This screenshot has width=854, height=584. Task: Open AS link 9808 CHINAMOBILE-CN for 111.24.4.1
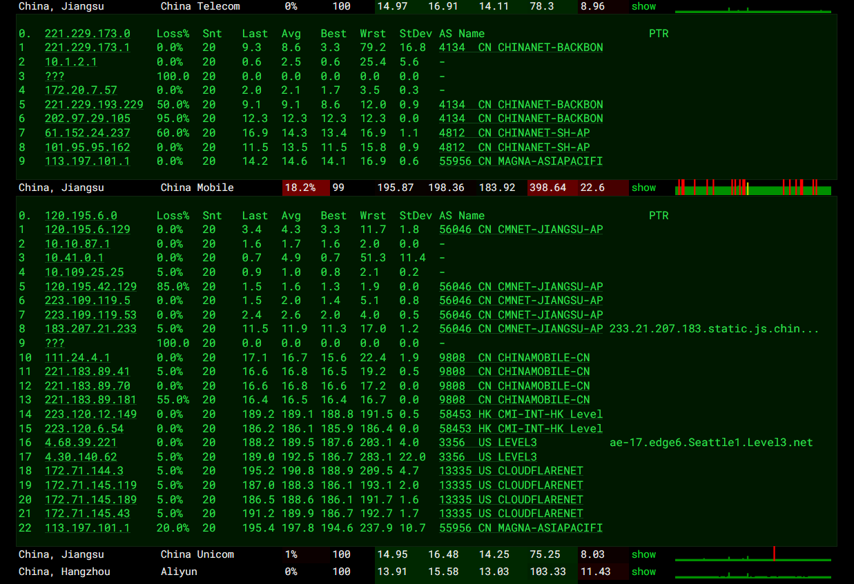[x=514, y=358]
